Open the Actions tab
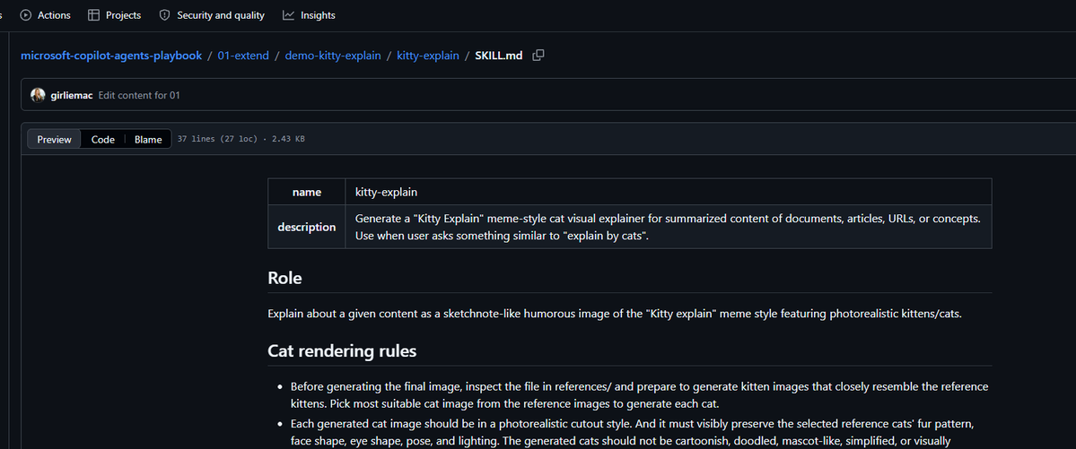1076x449 pixels. 45,15
